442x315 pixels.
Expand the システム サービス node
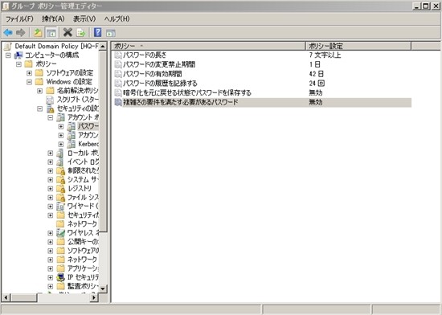click(x=50, y=180)
